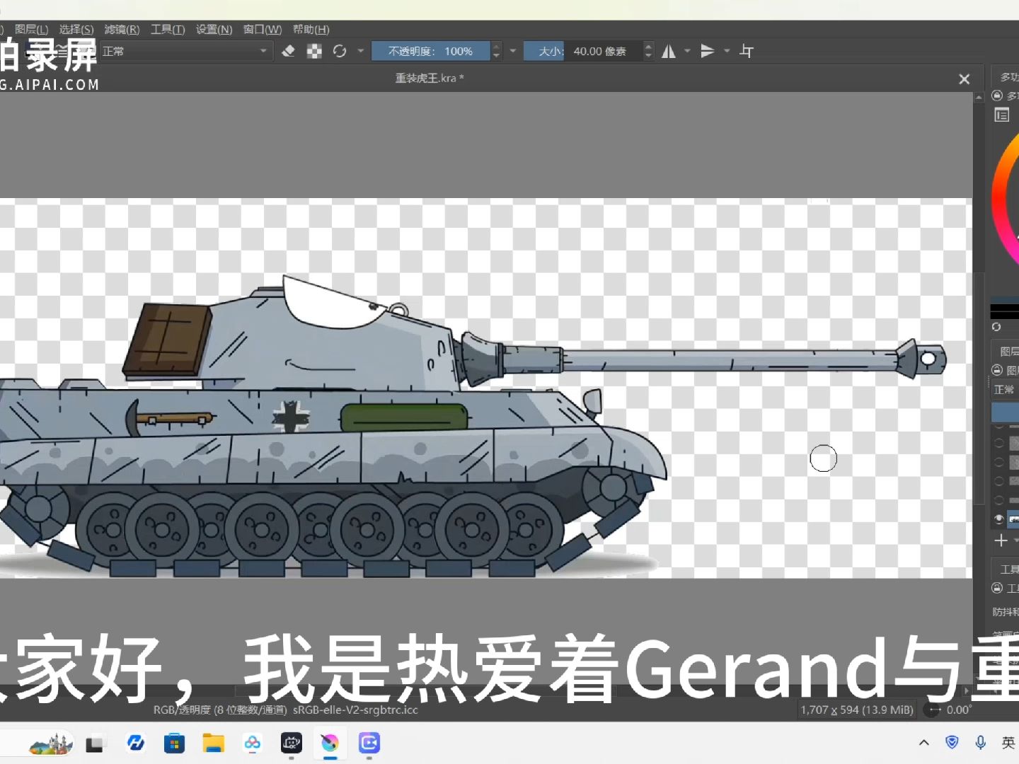Close the 重装虎王.kra document tab
The width and height of the screenshot is (1019, 764).
click(964, 79)
